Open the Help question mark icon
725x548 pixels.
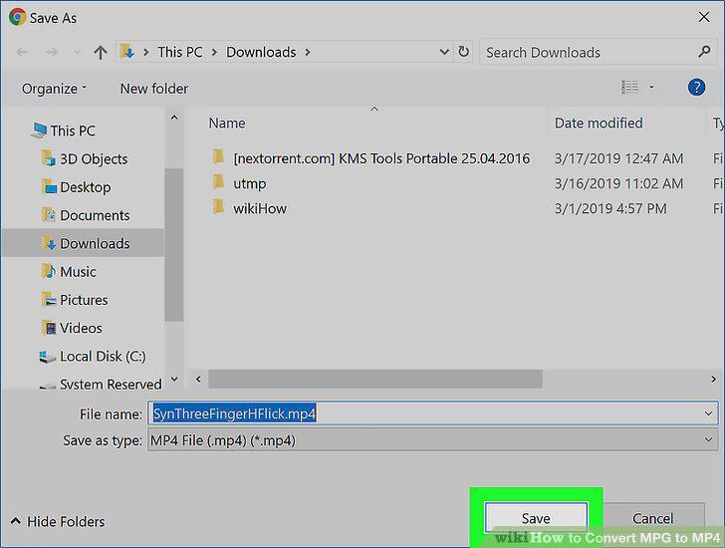tap(696, 87)
